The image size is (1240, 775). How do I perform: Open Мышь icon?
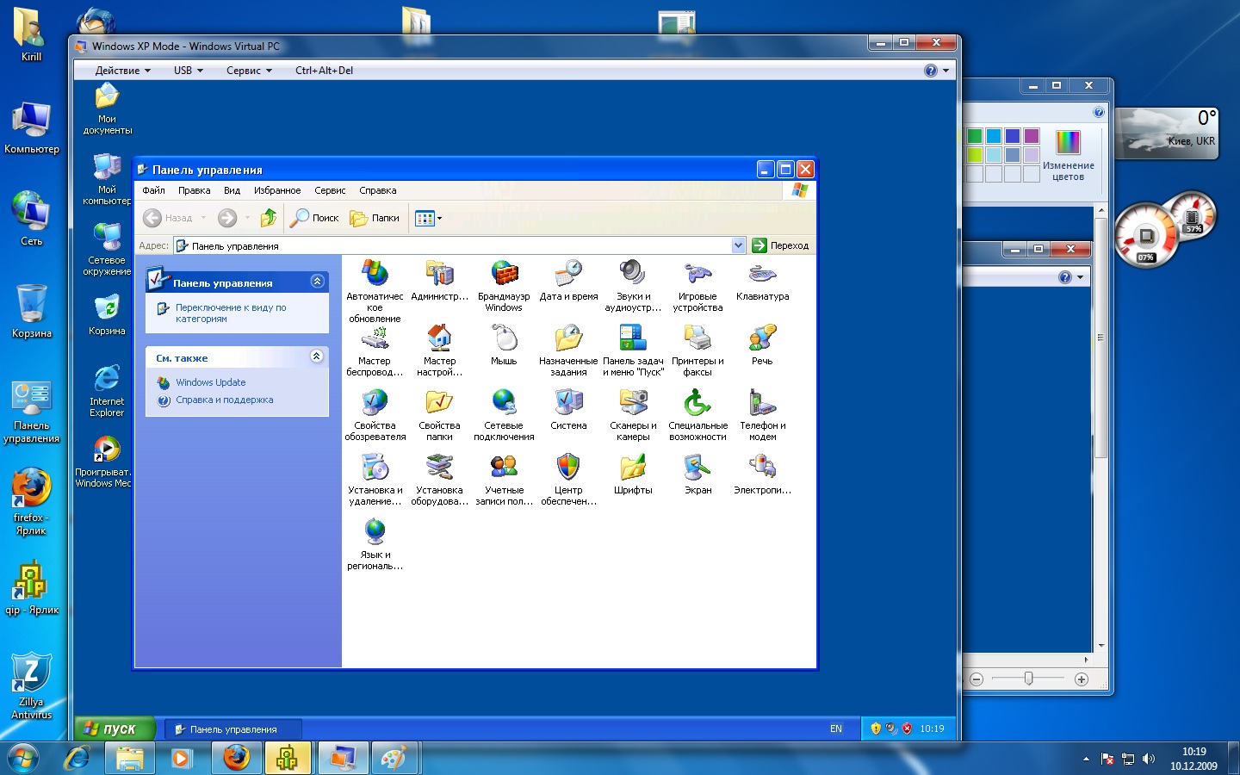click(x=504, y=345)
